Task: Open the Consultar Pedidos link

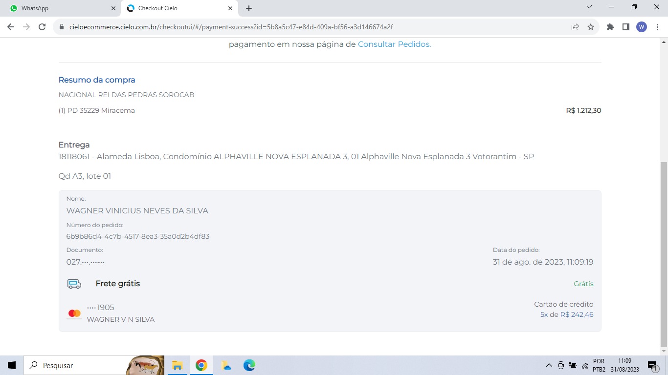Action: tap(394, 44)
